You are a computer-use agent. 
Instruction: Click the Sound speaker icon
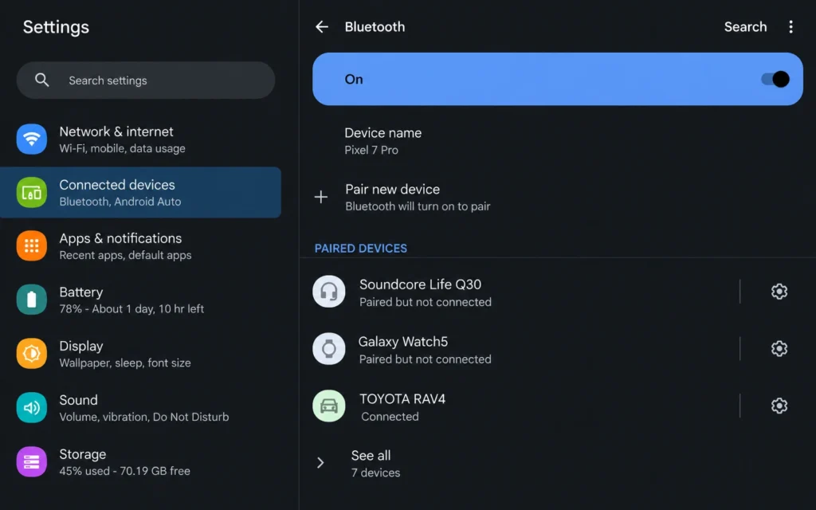pyautogui.click(x=32, y=407)
